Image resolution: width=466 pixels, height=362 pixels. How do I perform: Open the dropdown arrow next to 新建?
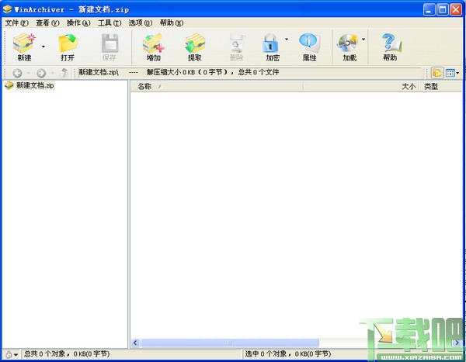(x=43, y=47)
